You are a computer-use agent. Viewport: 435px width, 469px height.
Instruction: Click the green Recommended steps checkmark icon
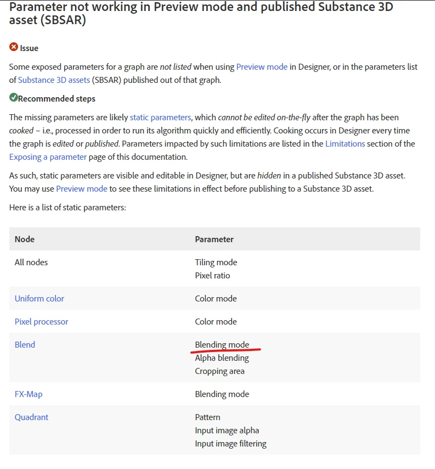pyautogui.click(x=14, y=97)
